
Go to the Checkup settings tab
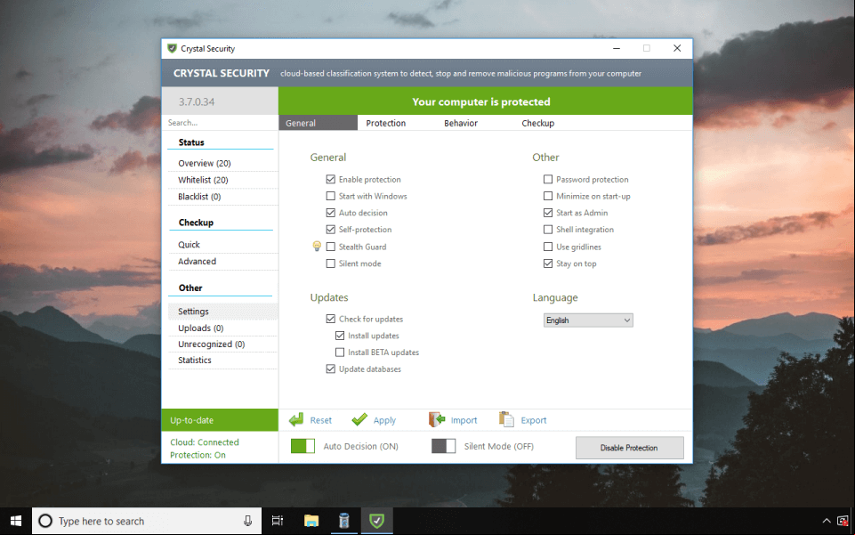point(537,123)
